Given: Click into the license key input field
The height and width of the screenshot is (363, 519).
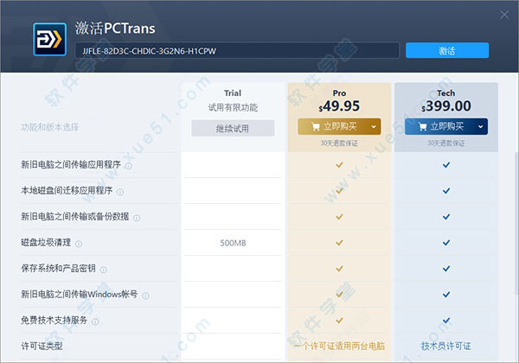Looking at the screenshot, I should click(x=236, y=51).
